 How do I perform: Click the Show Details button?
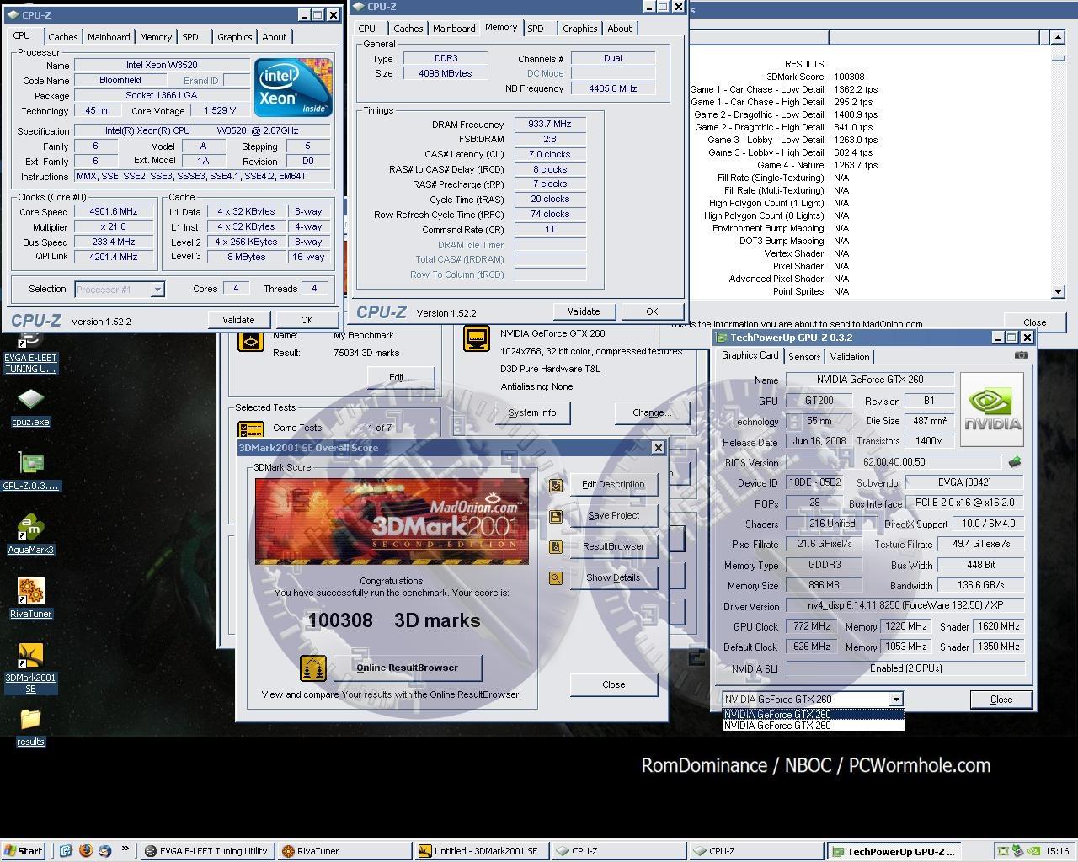point(613,578)
